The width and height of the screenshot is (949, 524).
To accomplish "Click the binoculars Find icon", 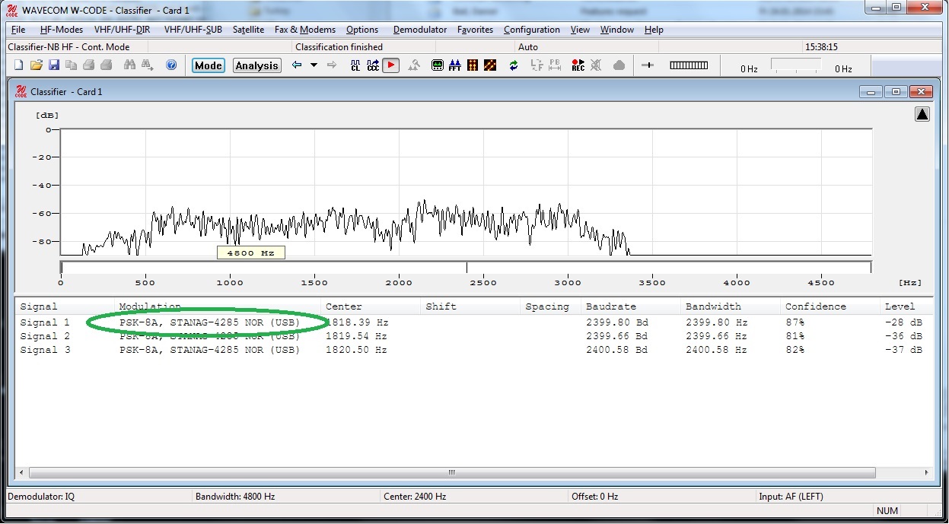I will pos(129,65).
